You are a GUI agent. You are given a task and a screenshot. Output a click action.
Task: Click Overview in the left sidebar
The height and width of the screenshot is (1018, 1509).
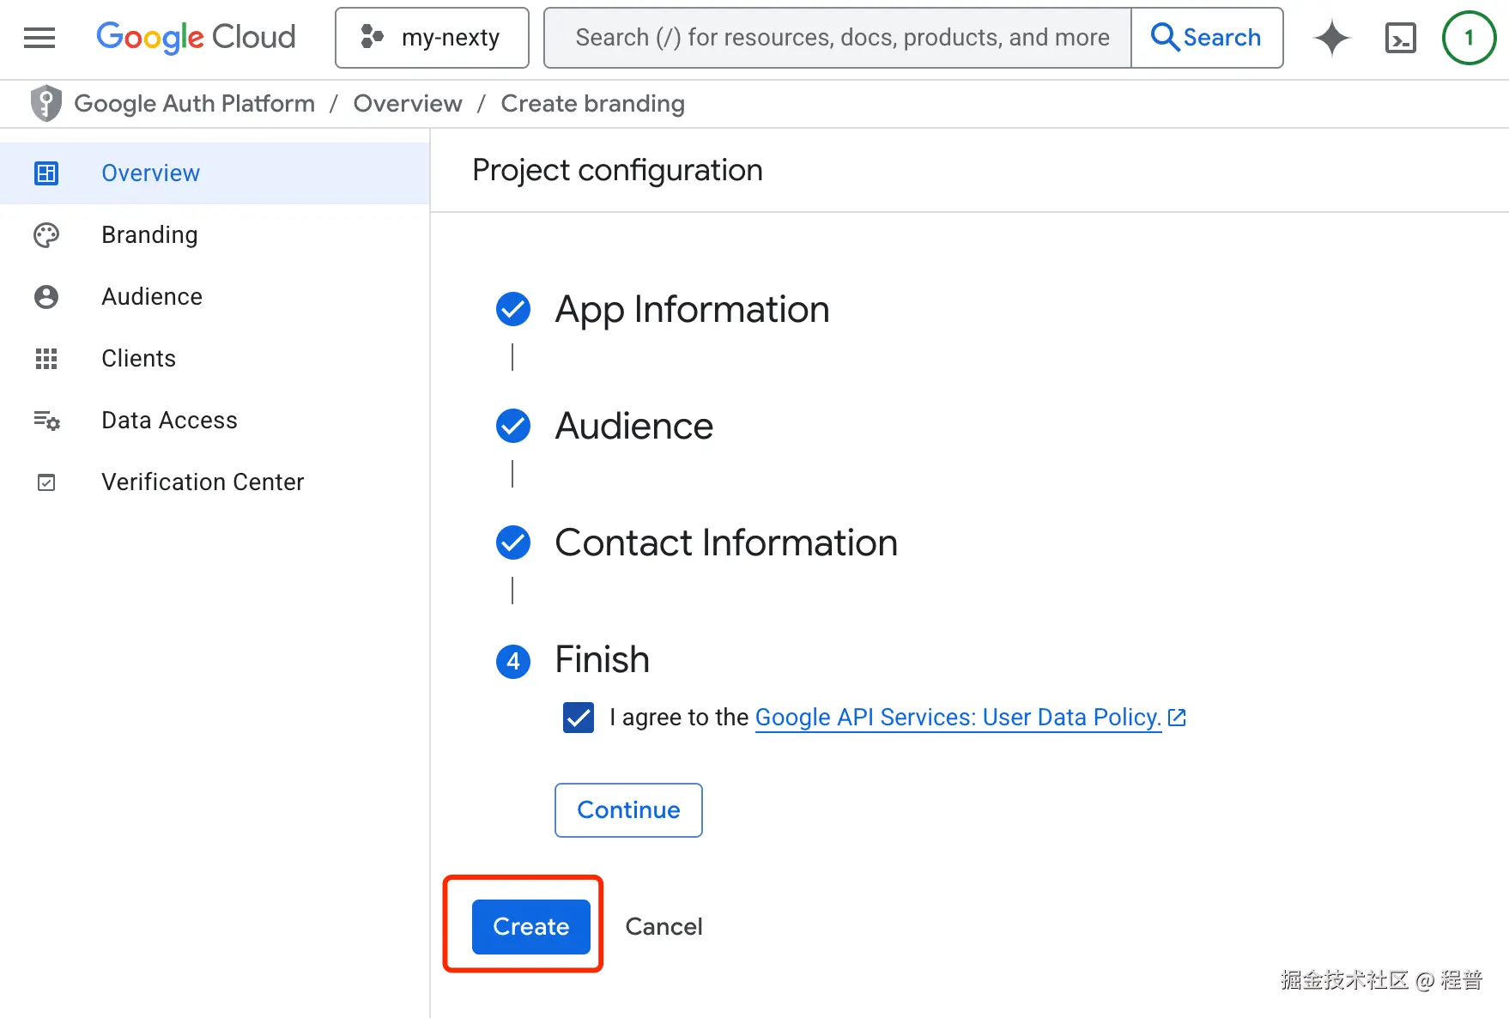150,173
